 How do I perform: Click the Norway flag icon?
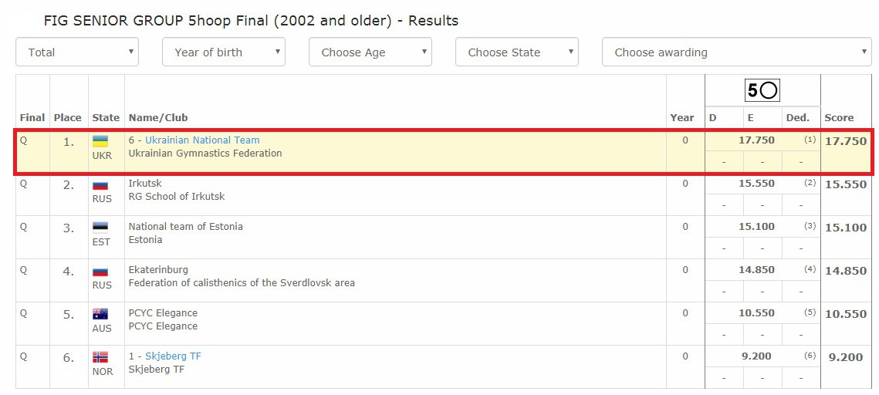tap(100, 357)
